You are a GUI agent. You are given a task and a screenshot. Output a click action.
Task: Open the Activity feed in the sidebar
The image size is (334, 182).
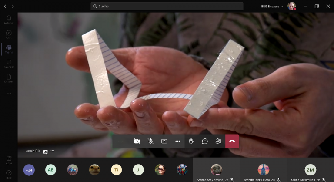click(9, 20)
